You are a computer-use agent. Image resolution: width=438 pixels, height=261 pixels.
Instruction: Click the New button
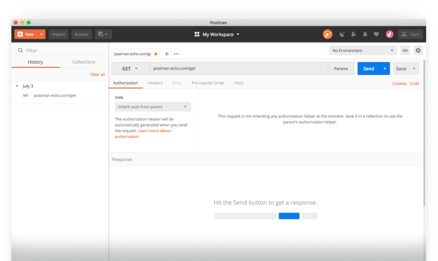click(26, 35)
